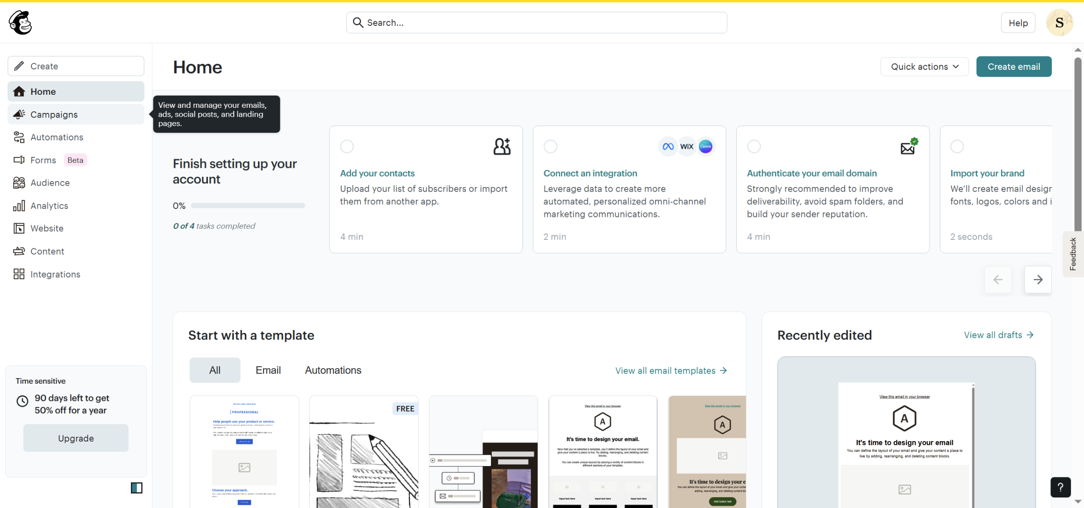Open View all email templates link
Viewport: 1084px width, 508px height.
tap(671, 371)
